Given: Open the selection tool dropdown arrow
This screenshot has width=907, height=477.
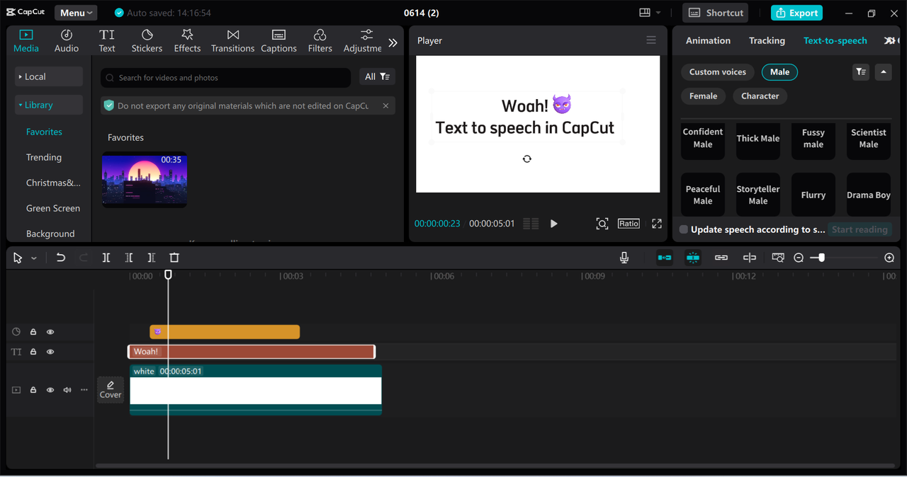Looking at the screenshot, I should coord(33,259).
